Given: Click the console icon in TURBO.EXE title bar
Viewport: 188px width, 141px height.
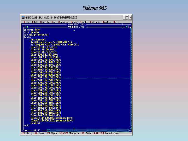Looking at the screenshot, I should (23, 17).
